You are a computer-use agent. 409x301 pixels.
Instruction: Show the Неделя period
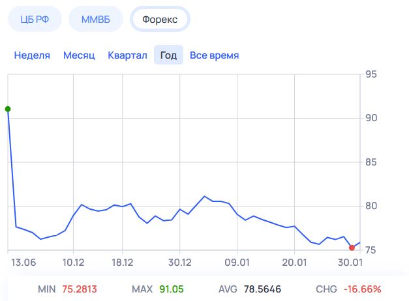(x=32, y=55)
